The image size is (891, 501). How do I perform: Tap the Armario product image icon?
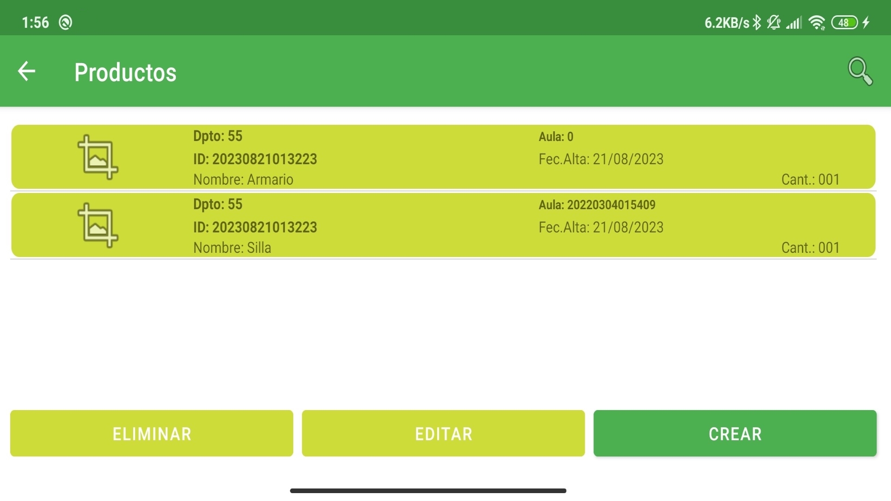pos(98,157)
